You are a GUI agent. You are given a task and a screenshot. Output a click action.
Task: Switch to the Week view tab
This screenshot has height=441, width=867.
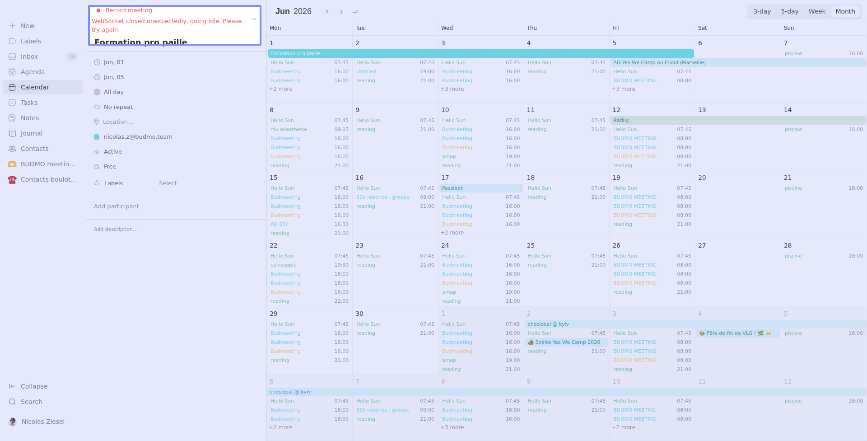coord(816,11)
